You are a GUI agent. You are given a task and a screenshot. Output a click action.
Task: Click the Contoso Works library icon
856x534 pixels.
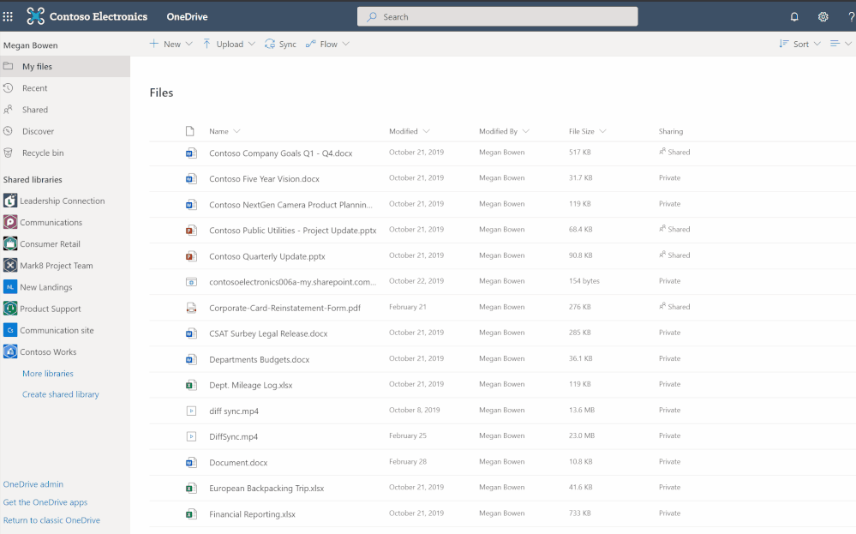point(10,351)
